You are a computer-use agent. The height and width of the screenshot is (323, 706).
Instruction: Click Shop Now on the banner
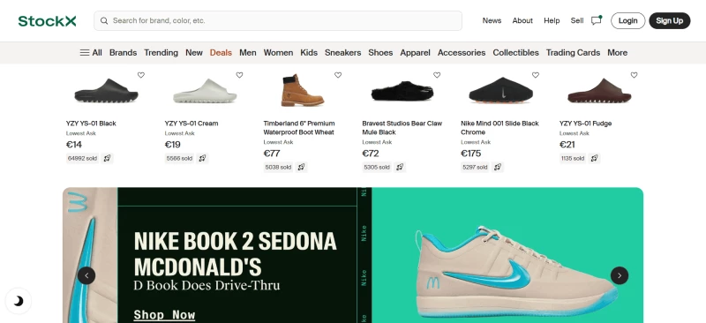pyautogui.click(x=164, y=315)
